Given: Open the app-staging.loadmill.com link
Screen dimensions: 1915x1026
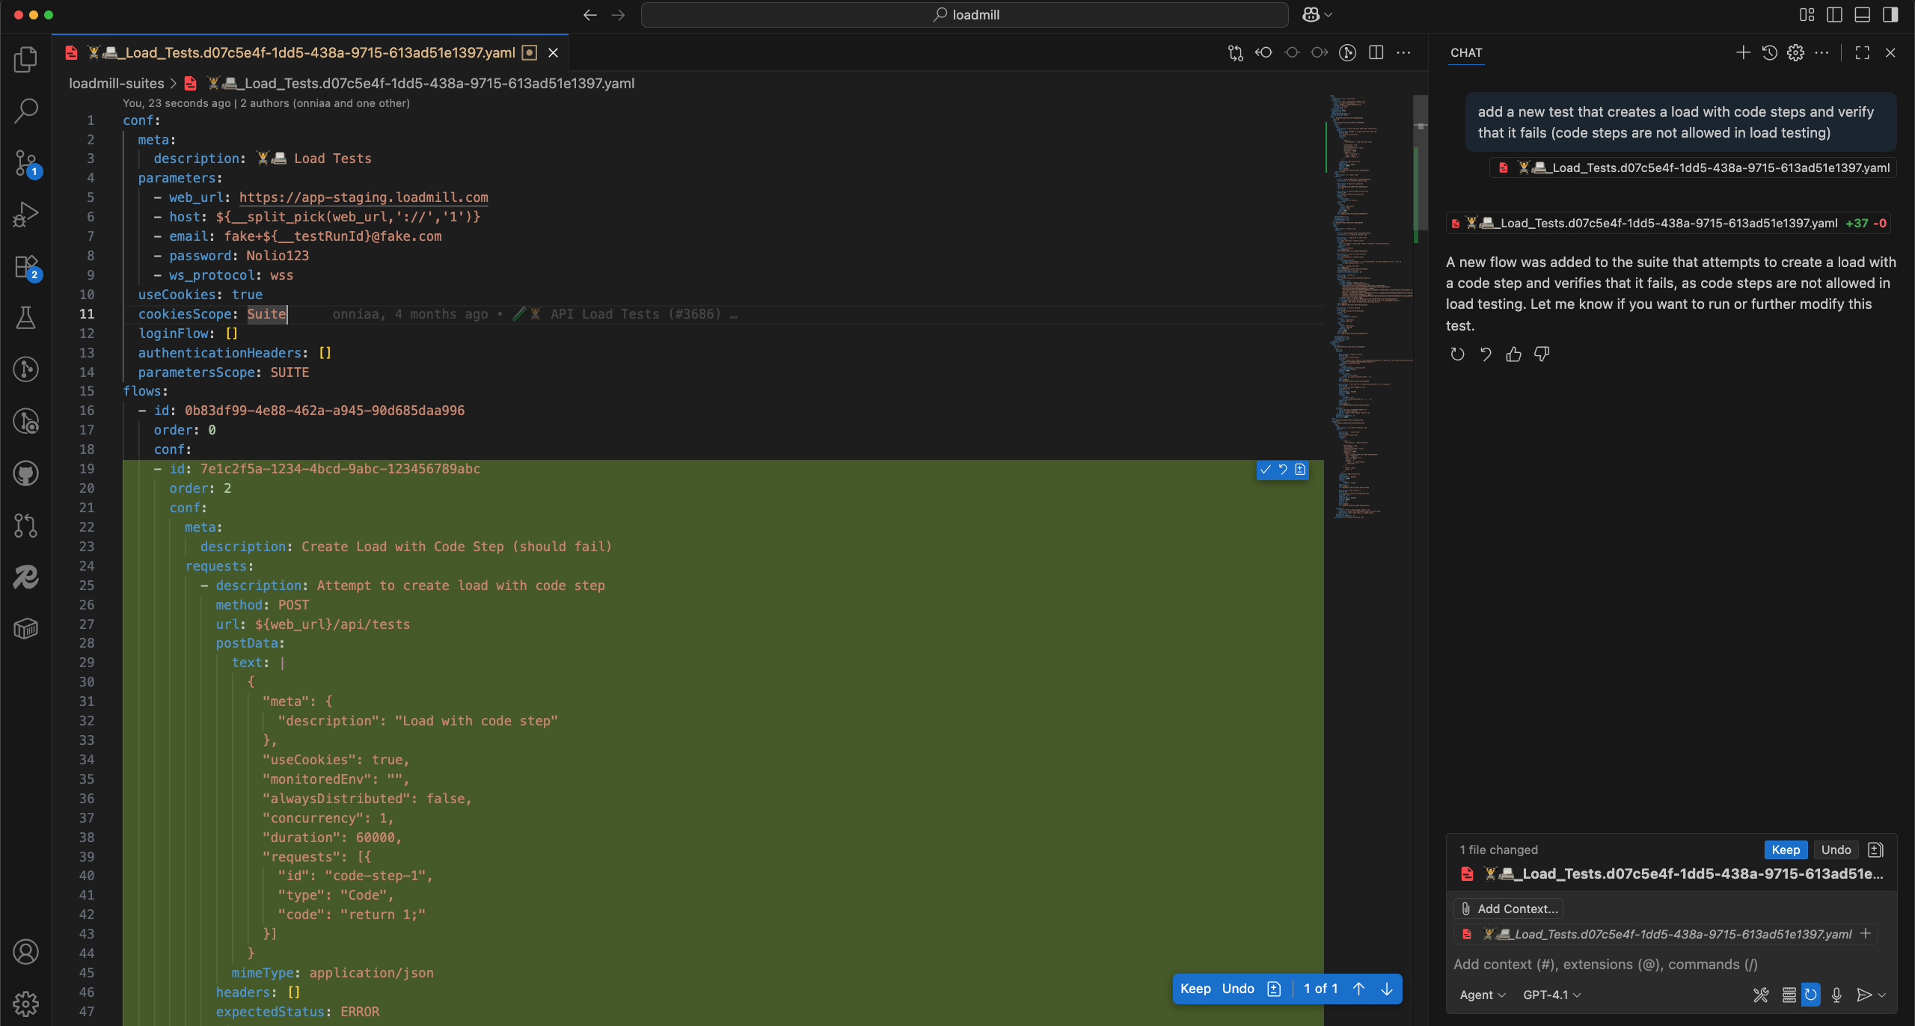Looking at the screenshot, I should pos(363,197).
